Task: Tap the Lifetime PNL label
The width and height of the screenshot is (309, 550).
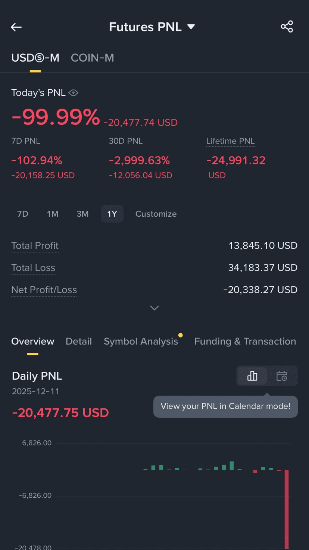Action: point(231,141)
